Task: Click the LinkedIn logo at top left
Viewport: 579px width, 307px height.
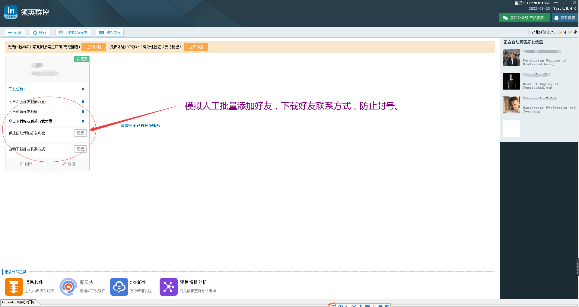Action: (x=10, y=12)
